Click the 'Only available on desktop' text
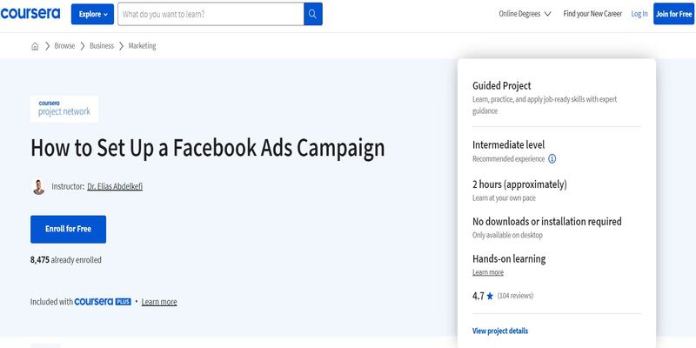The width and height of the screenshot is (696, 348). click(507, 235)
